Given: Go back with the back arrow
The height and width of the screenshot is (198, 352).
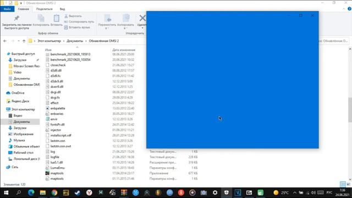Looking at the screenshot, I should tap(5, 41).
